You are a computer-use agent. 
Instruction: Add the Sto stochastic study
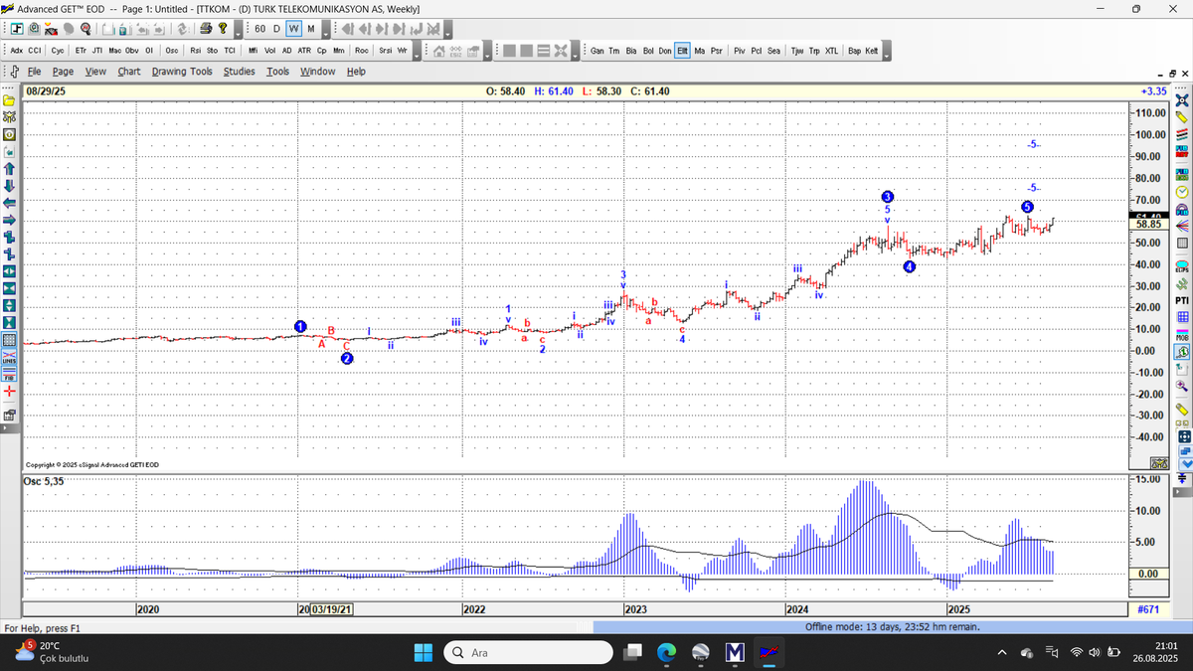click(212, 49)
